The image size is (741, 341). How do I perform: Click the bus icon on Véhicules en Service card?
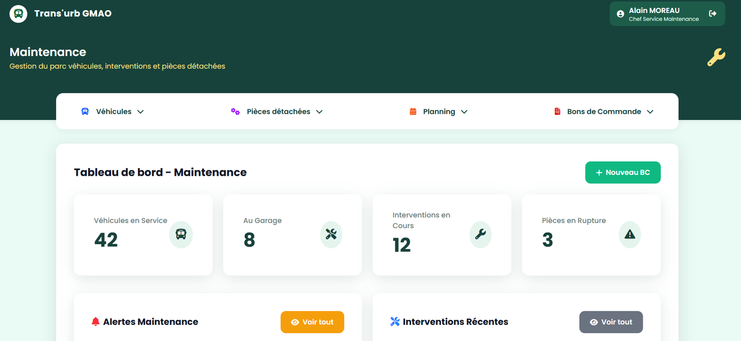click(181, 235)
